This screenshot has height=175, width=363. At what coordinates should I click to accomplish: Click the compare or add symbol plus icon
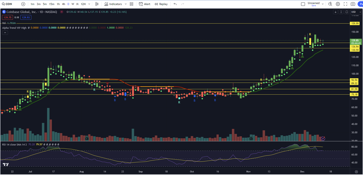(23, 4)
